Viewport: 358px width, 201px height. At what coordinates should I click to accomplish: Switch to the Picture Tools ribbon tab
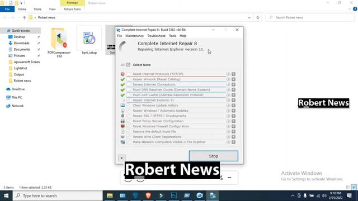72,9
